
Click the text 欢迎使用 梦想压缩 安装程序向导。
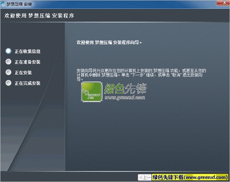(x=109, y=42)
